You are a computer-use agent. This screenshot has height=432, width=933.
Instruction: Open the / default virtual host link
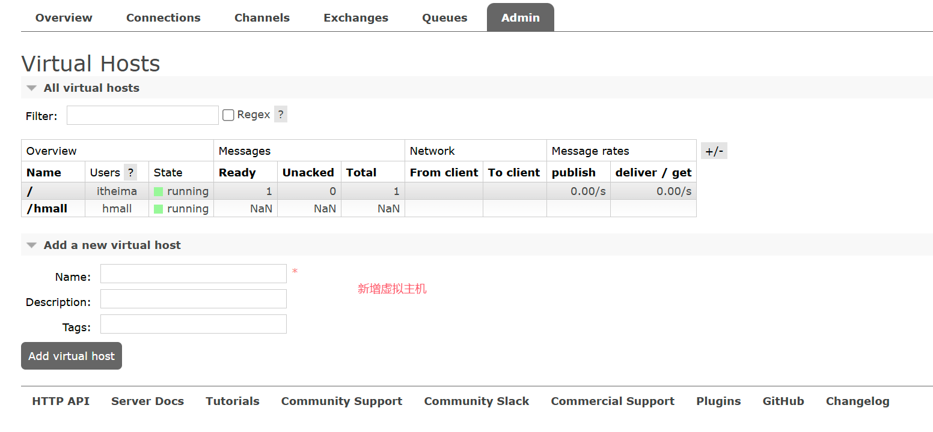(x=29, y=191)
